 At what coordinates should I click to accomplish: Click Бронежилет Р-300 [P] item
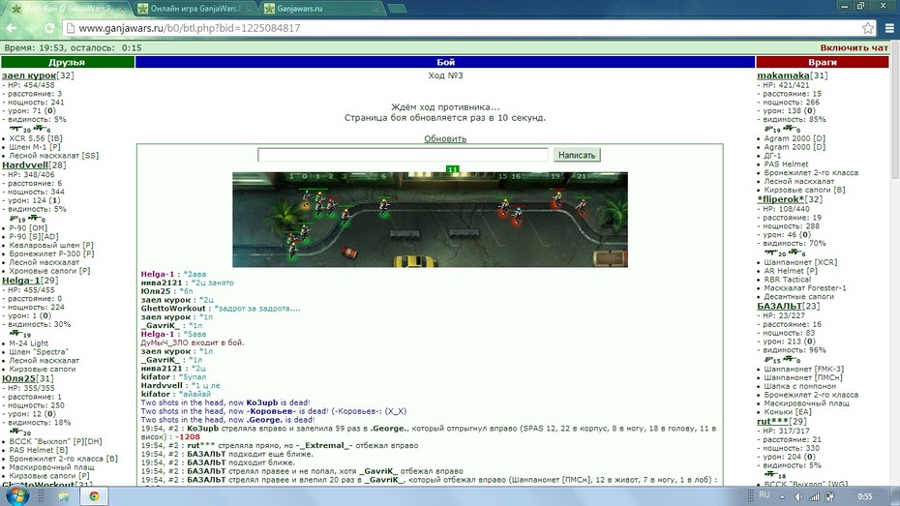[x=51, y=253]
